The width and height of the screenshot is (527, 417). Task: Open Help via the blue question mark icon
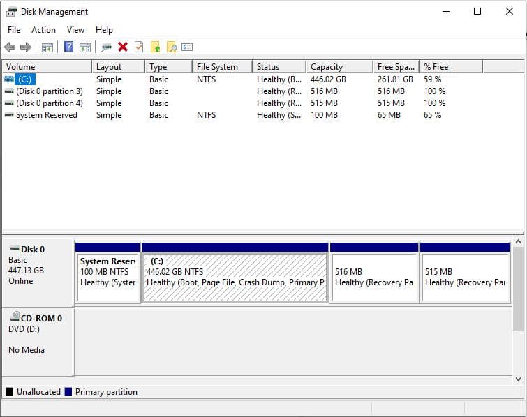pyautogui.click(x=68, y=47)
